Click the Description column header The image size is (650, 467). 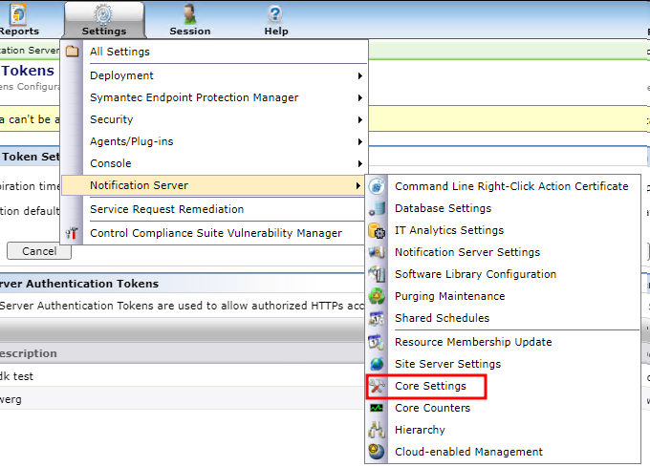pos(182,353)
